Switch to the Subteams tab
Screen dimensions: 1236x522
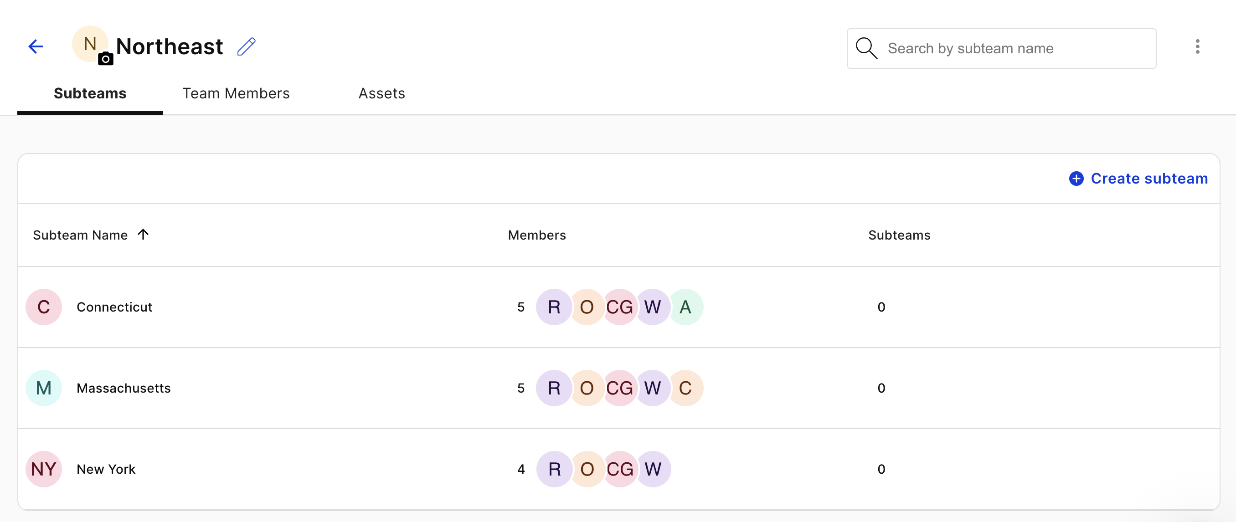(x=90, y=93)
